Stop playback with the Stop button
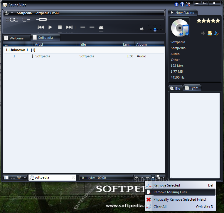Screen dimensions: 224x213 click(60, 27)
